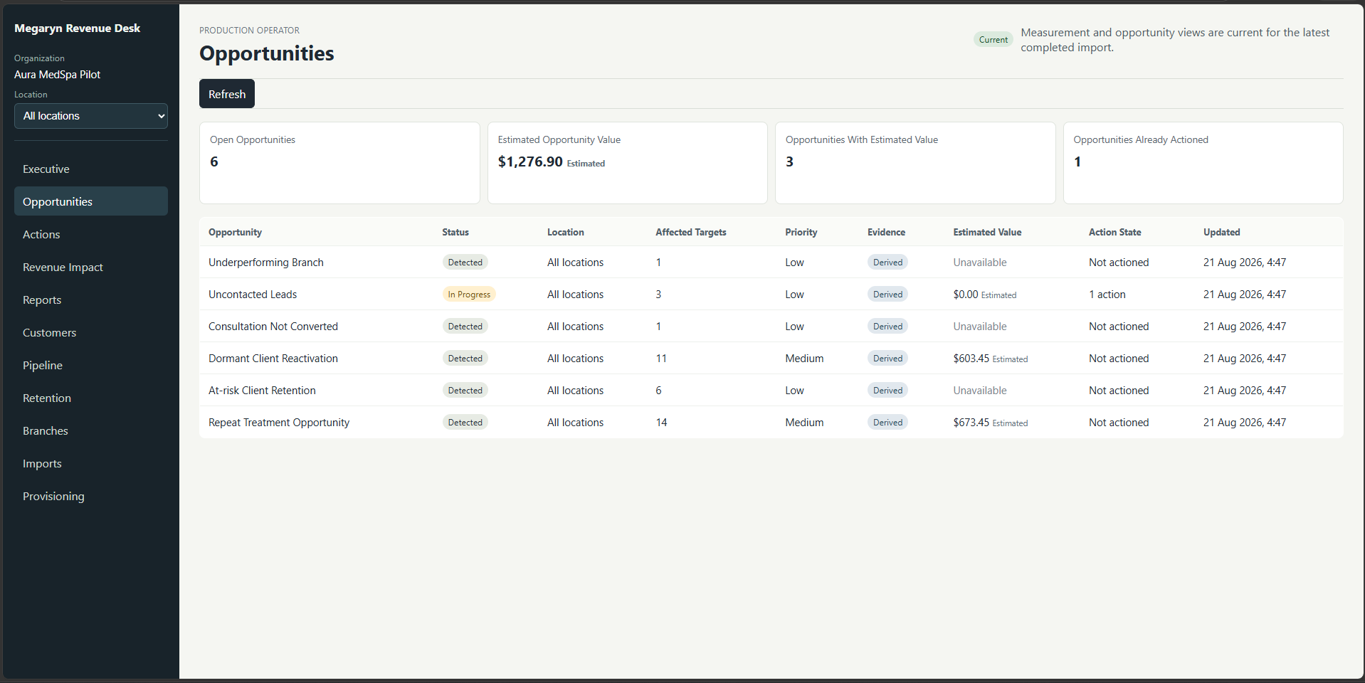This screenshot has width=1365, height=683.
Task: Click the Evidence column header
Action: (886, 232)
